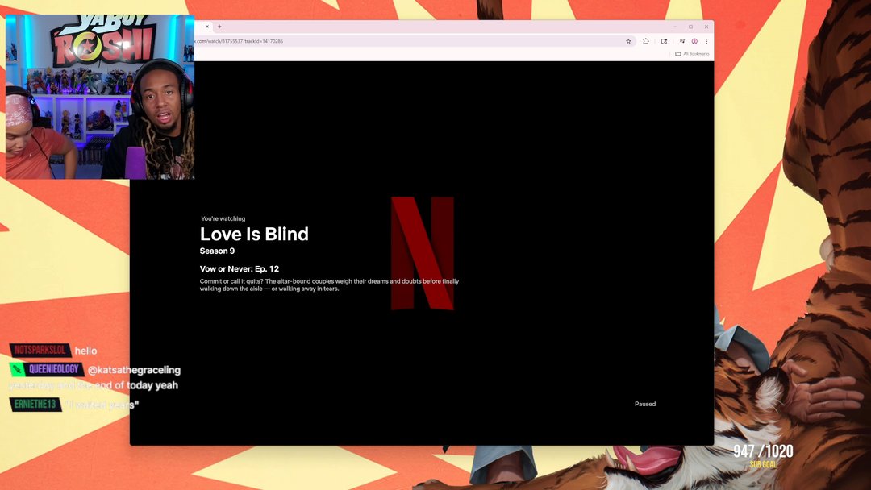Open the Extensions puzzle icon
This screenshot has width=871, height=490.
[x=646, y=41]
